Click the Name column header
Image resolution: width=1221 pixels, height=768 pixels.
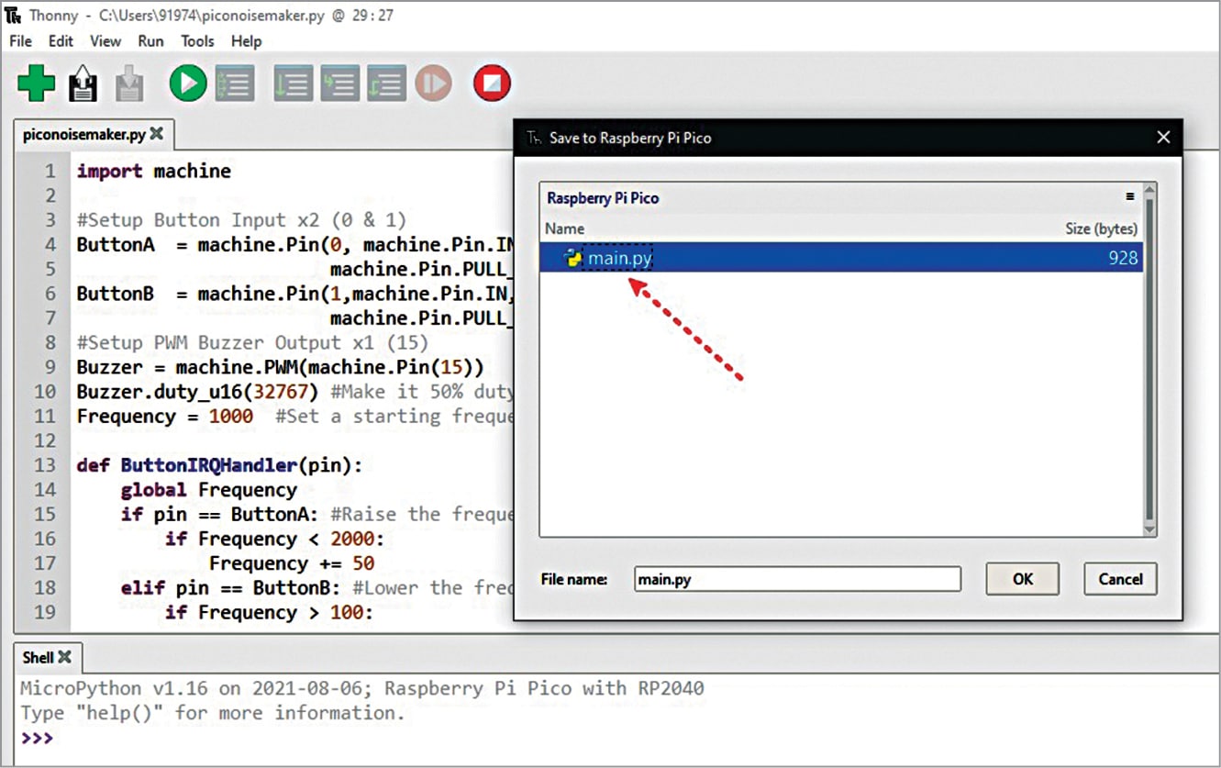pos(564,228)
